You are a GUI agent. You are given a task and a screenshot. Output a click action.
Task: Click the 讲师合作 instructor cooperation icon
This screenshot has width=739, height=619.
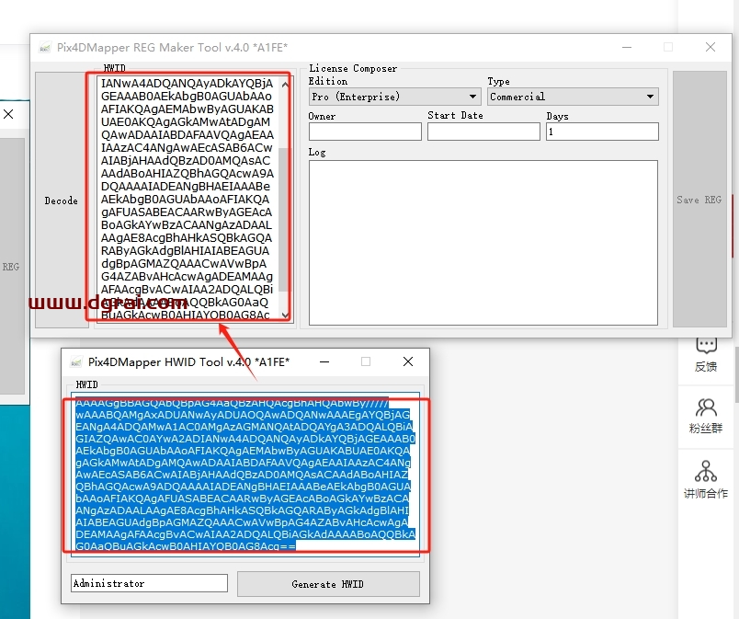coord(706,479)
